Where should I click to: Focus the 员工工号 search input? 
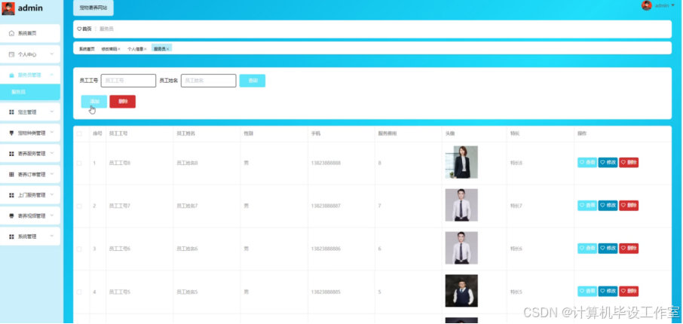point(128,81)
